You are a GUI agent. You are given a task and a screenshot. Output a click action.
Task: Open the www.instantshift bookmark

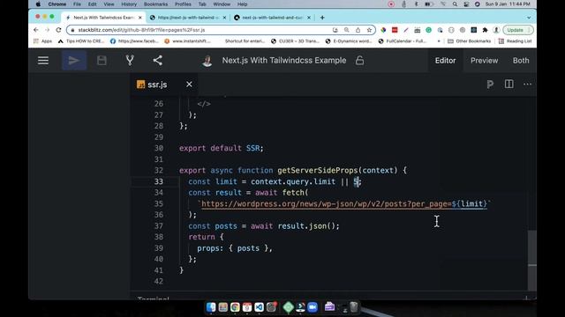pos(187,41)
